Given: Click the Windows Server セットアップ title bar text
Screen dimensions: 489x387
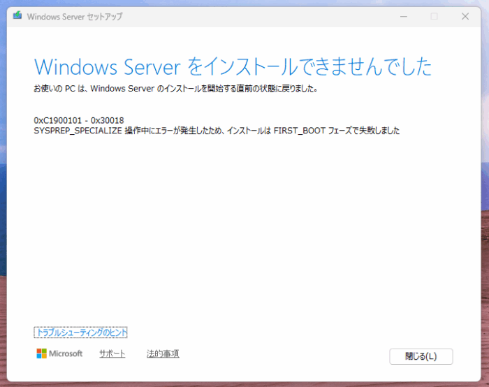Looking at the screenshot, I should tap(74, 16).
